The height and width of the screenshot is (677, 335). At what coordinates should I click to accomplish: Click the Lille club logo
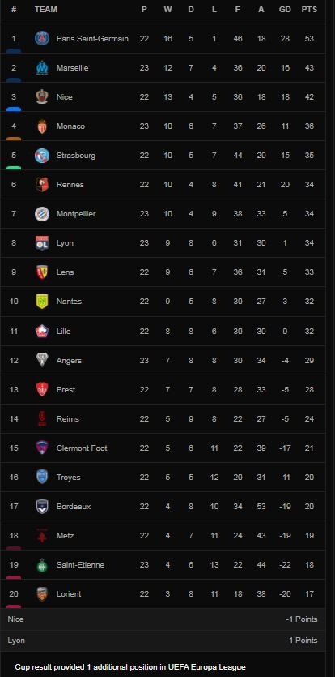pos(42,331)
